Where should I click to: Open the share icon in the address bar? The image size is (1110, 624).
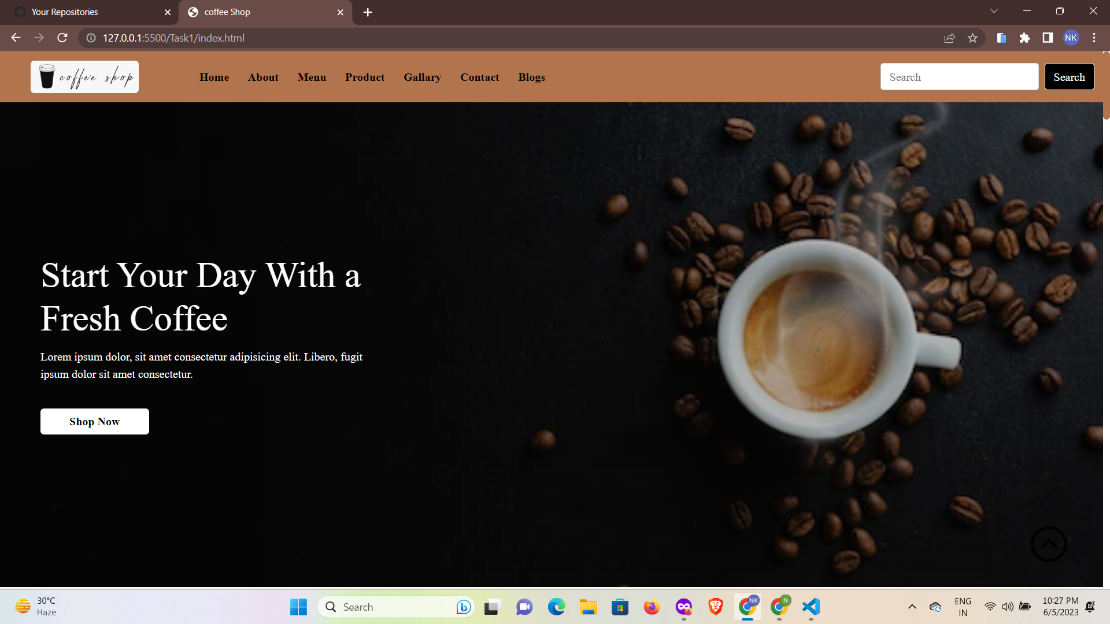[950, 38]
